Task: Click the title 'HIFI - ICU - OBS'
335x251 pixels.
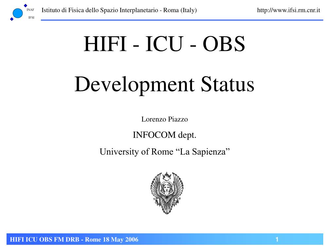Action: coord(164,44)
